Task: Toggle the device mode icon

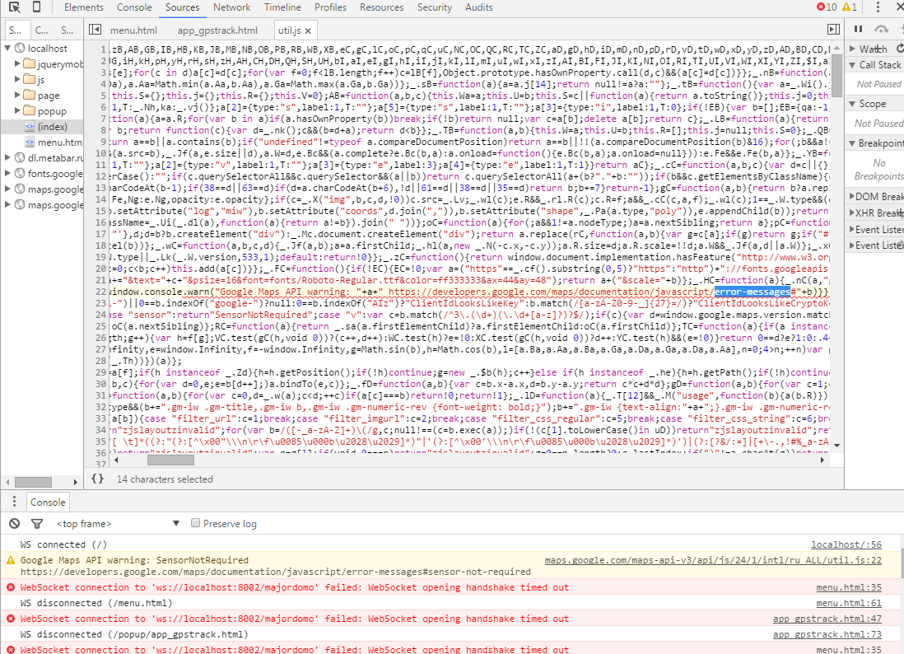Action: [x=37, y=7]
